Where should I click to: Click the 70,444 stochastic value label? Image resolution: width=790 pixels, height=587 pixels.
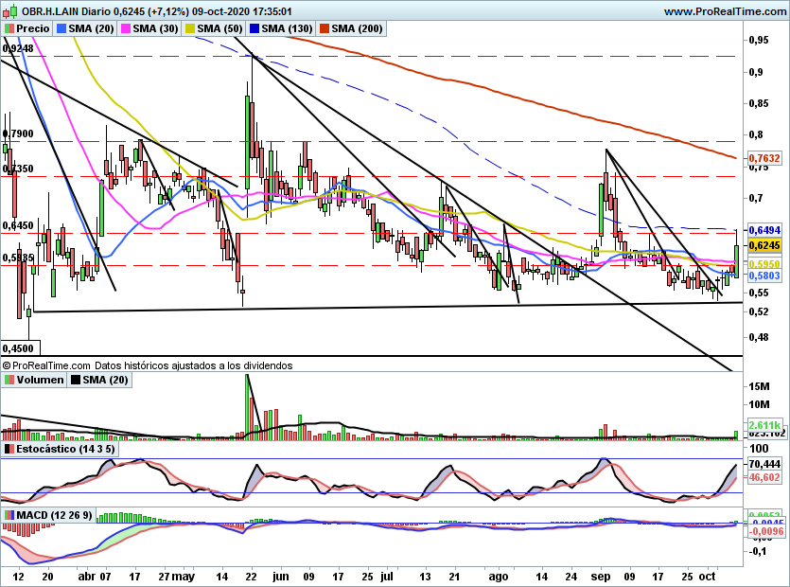coord(764,464)
